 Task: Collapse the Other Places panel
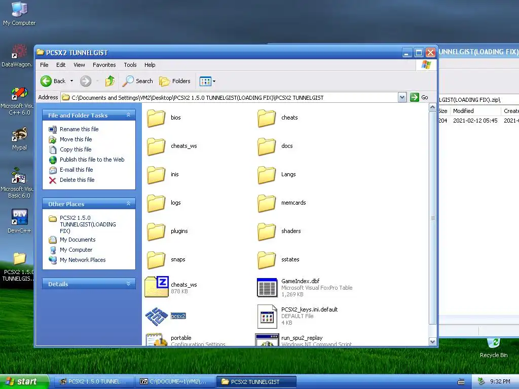128,204
